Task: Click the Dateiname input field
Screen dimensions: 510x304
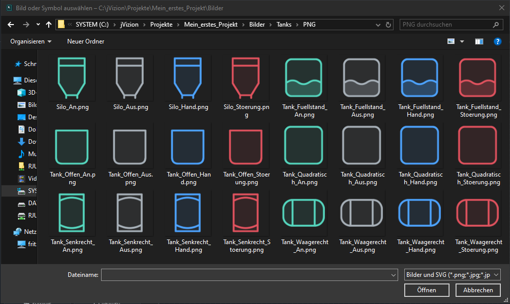Action: pyautogui.click(x=249, y=275)
